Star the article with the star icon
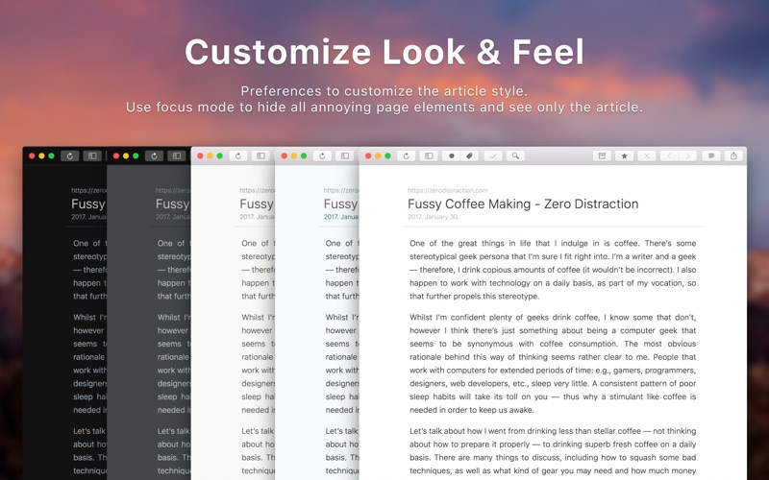The image size is (769, 480). (x=625, y=156)
